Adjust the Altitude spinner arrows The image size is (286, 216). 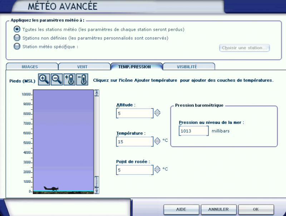(157, 113)
